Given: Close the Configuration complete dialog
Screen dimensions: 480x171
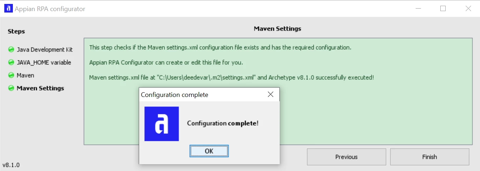Looking at the screenshot, I should [x=270, y=94].
